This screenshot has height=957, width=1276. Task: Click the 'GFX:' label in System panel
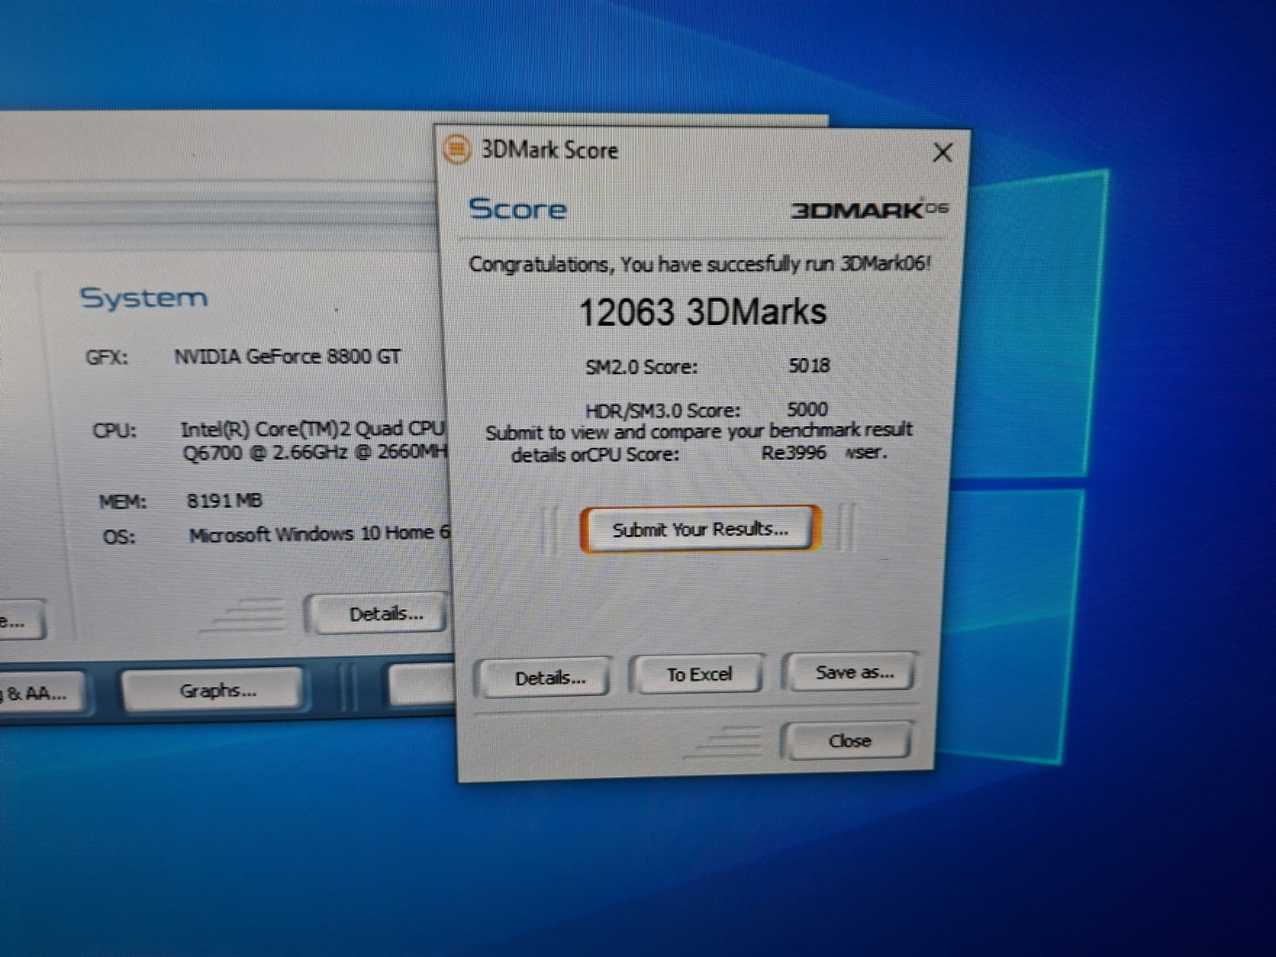tap(107, 357)
